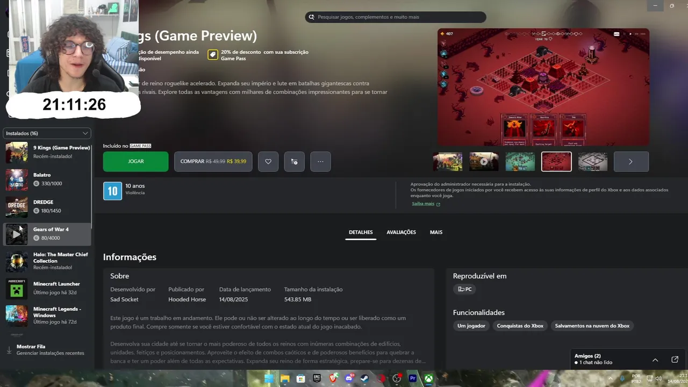
Task: Select the gray fifth screenshot thumbnail
Action: point(592,161)
